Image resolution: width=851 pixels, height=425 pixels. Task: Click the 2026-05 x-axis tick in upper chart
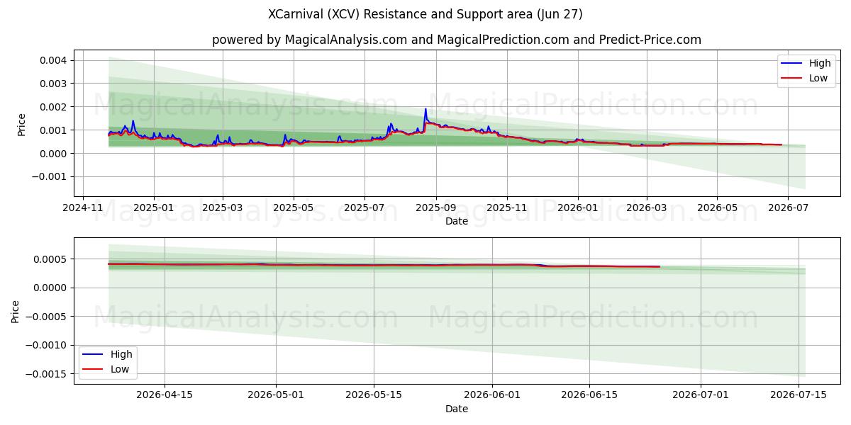tap(717, 208)
